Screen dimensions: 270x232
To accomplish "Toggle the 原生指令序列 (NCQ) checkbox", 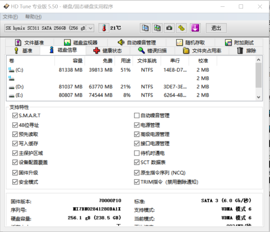I will coord(137,173).
